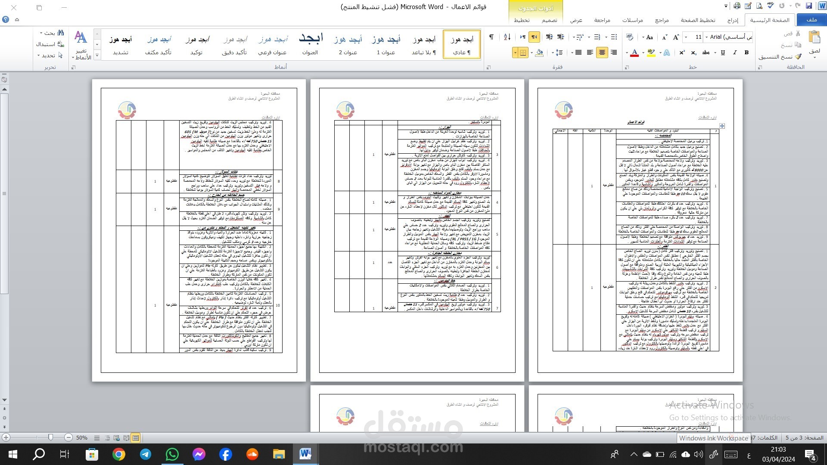Open Telegram from the taskbar
Viewport: 827px width, 465px height.
click(x=146, y=454)
